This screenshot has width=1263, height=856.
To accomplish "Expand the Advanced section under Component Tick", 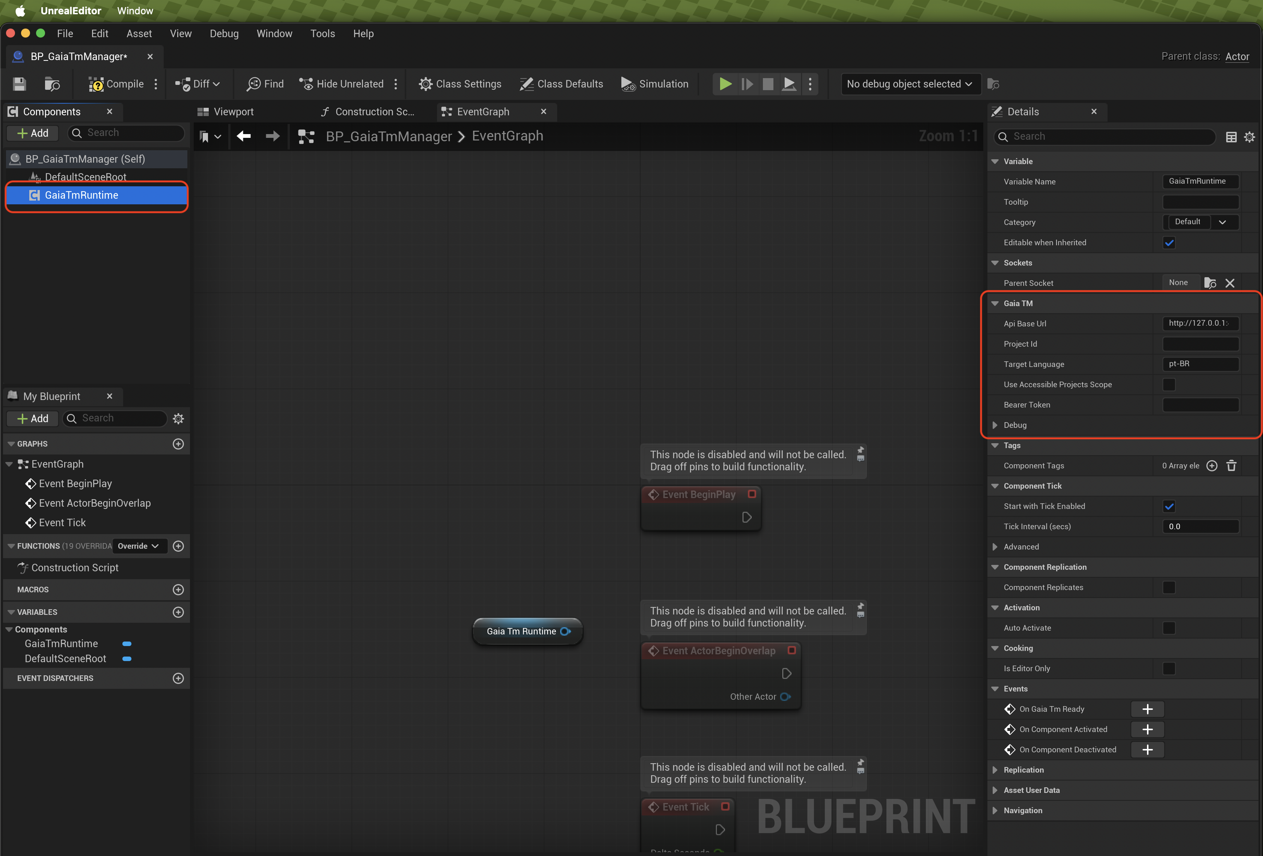I will tap(995, 547).
